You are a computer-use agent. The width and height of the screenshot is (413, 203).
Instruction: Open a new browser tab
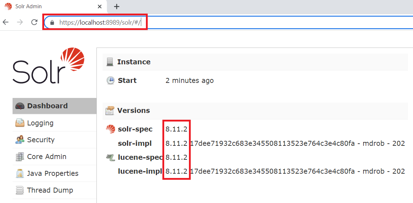[x=117, y=6]
